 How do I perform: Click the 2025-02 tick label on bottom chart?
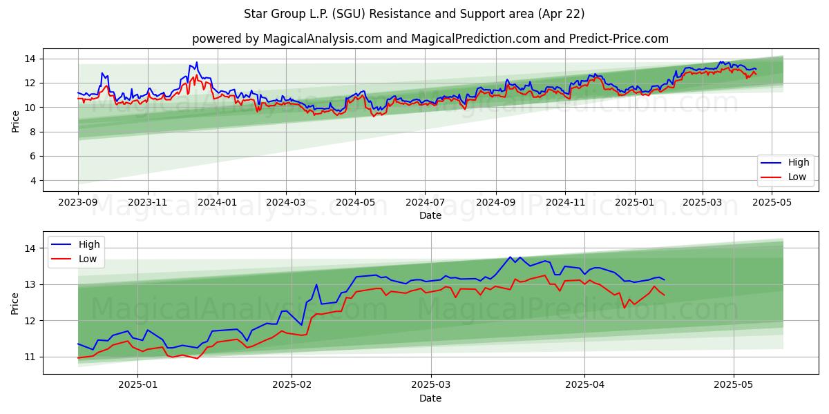point(292,386)
